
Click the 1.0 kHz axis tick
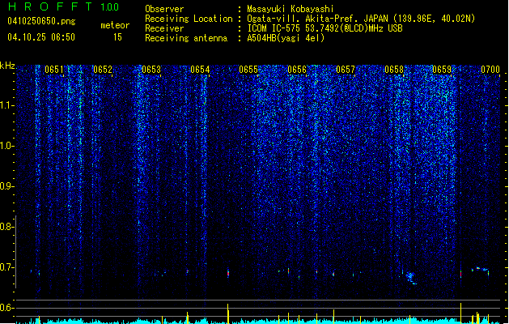[x=6, y=146]
